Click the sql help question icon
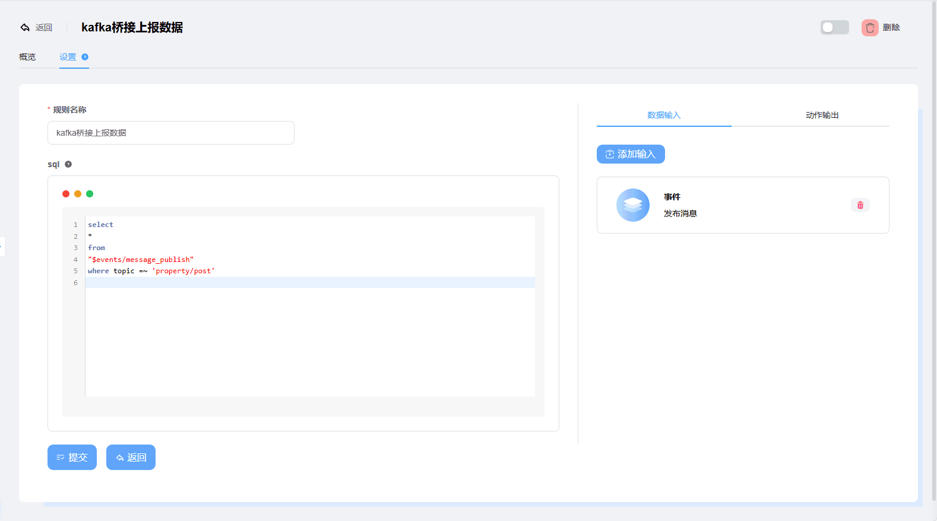The image size is (937, 521). coord(68,164)
